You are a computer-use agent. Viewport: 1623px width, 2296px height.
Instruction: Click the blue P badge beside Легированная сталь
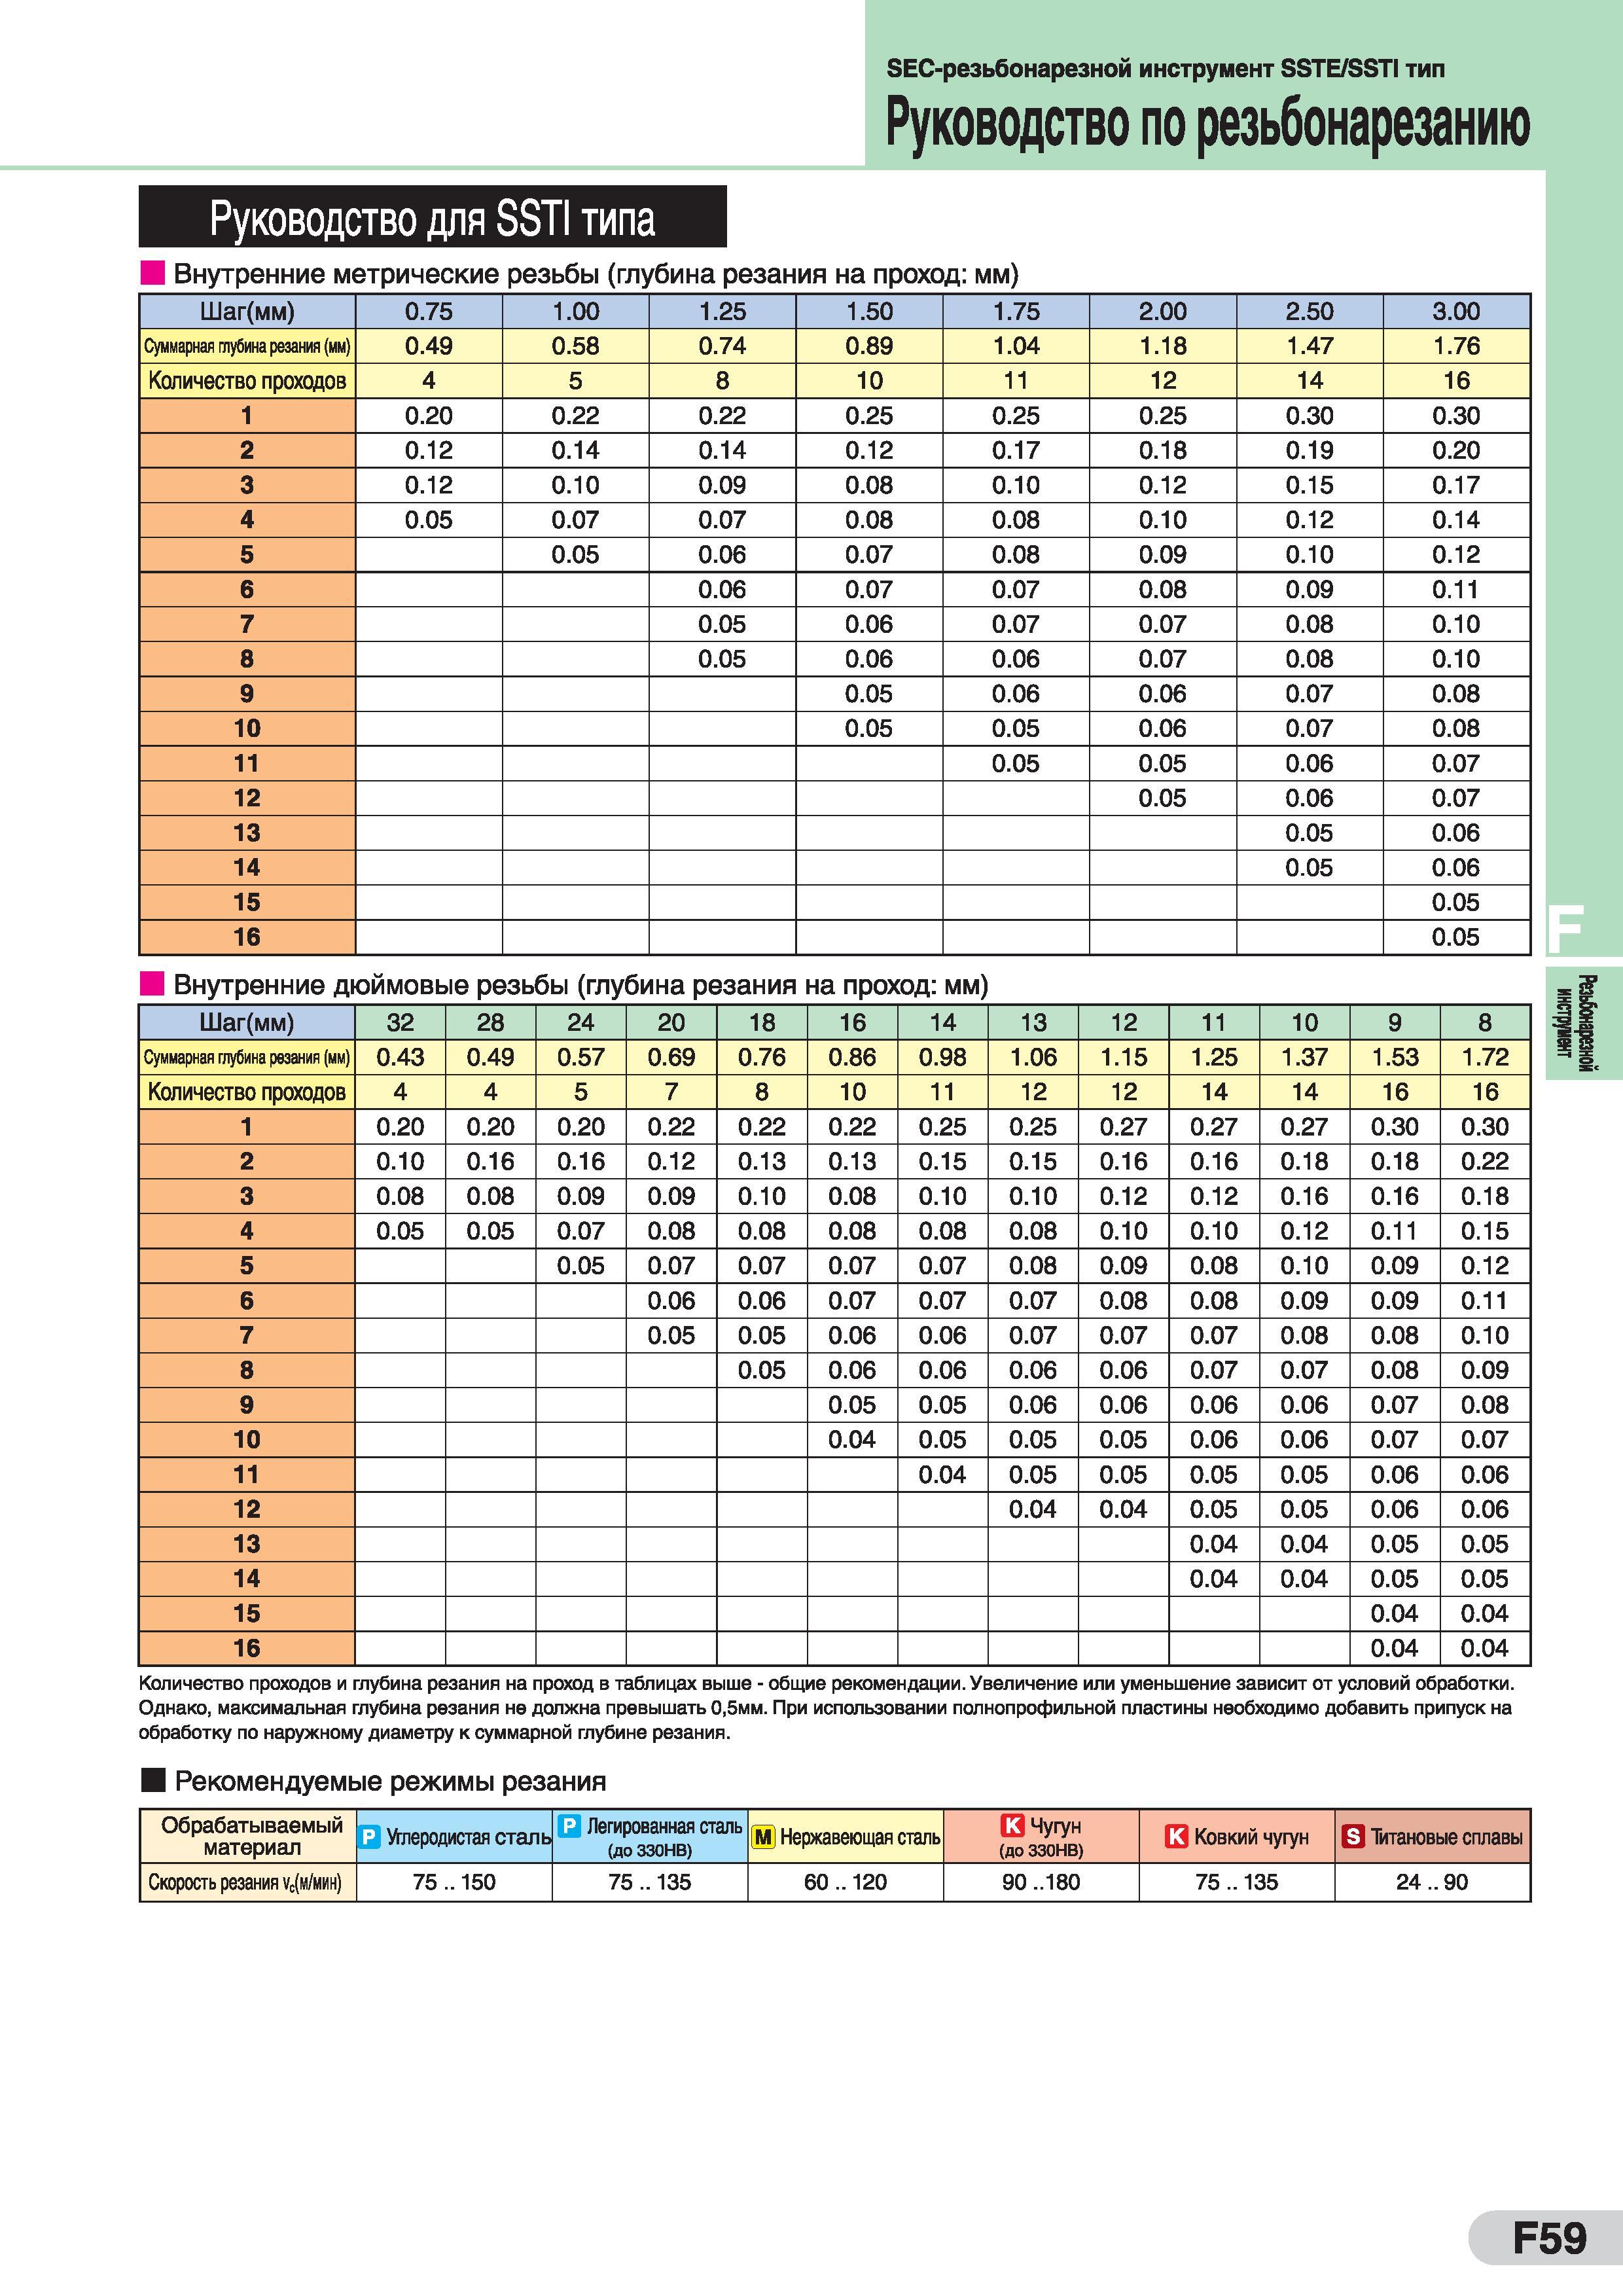click(x=569, y=1826)
